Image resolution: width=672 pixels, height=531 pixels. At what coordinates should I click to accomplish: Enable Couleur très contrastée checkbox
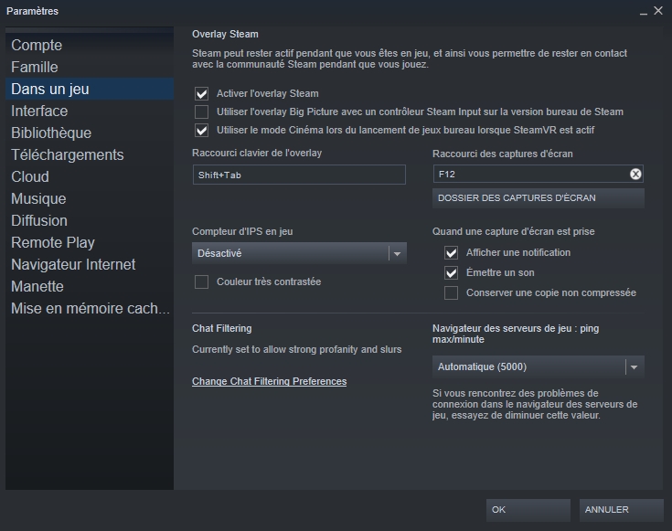tap(201, 282)
